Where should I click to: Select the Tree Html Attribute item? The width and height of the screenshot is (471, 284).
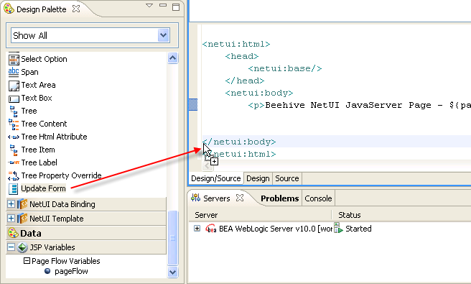coord(54,137)
